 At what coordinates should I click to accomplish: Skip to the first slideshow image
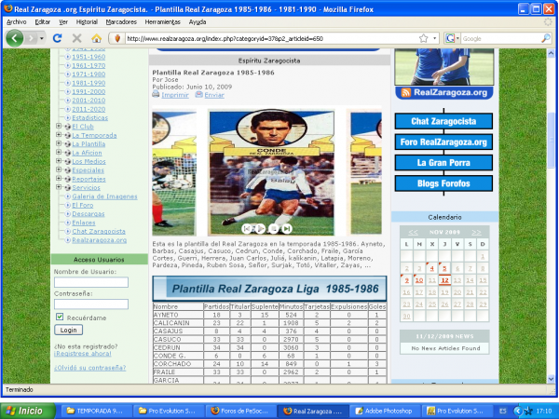(246, 228)
